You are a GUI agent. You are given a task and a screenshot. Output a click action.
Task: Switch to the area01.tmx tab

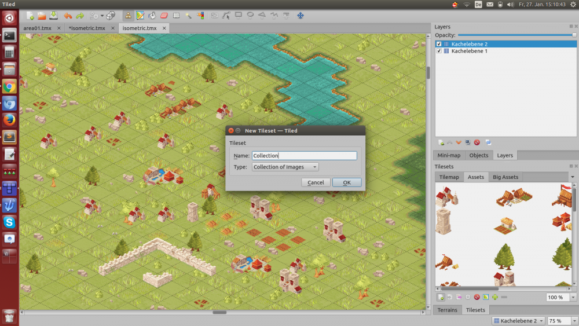pos(37,28)
